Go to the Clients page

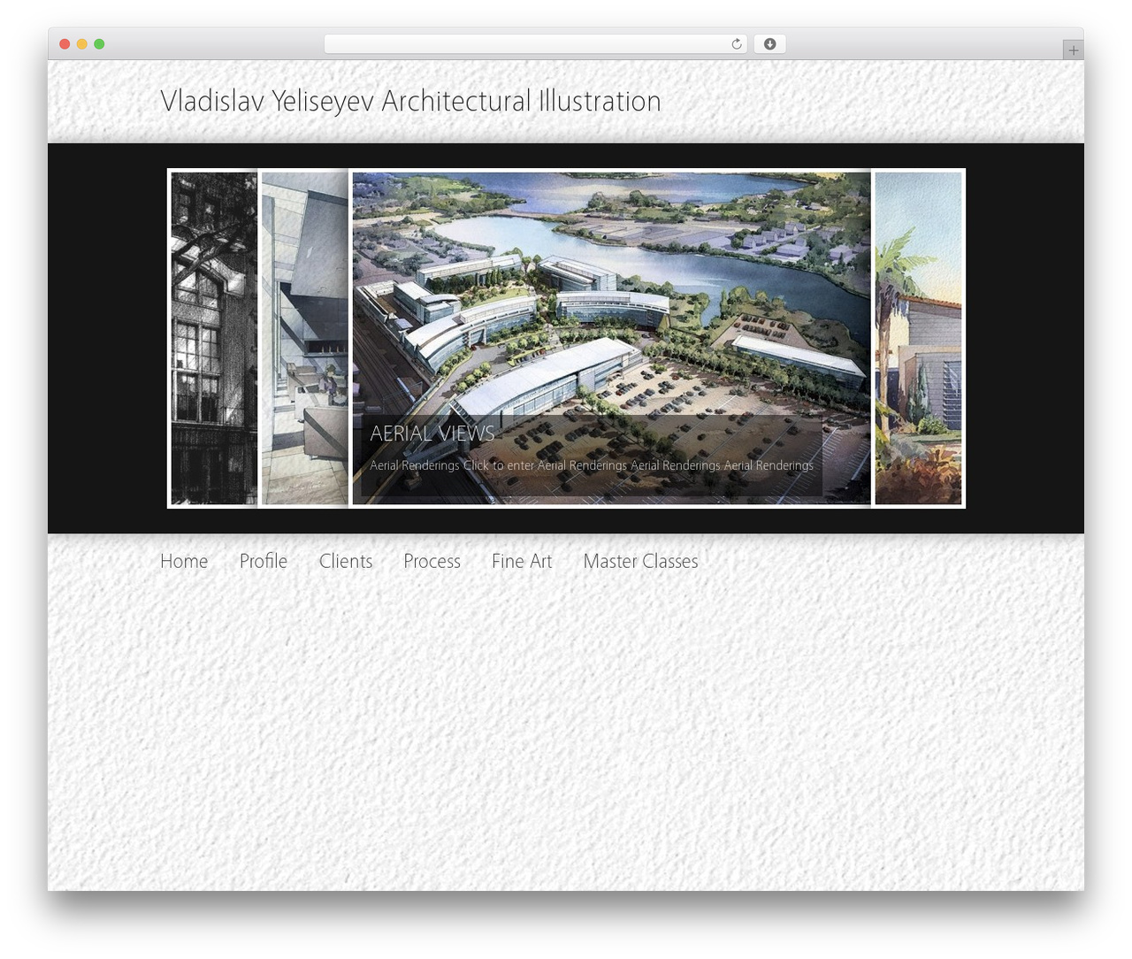(x=346, y=562)
